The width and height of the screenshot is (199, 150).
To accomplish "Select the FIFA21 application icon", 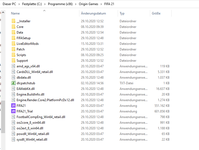I will pyautogui.click(x=13, y=105).
